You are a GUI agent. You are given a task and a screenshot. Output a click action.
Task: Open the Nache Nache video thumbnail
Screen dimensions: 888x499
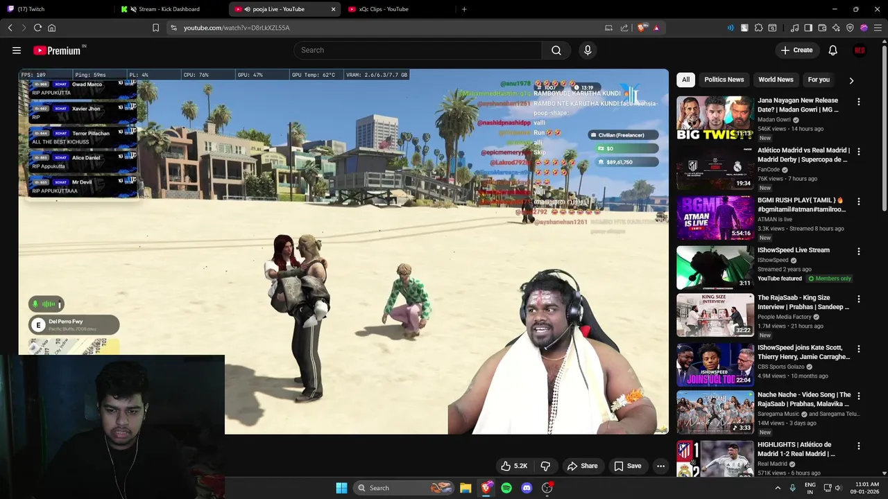(715, 412)
